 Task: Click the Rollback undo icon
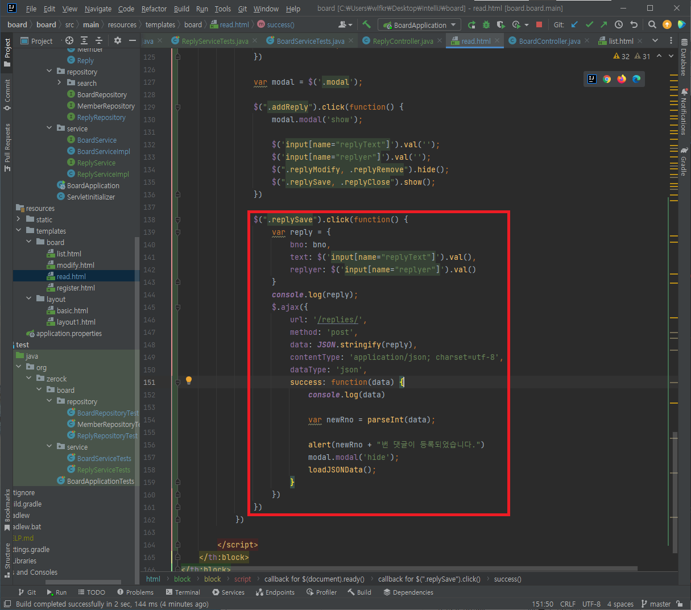pyautogui.click(x=634, y=24)
